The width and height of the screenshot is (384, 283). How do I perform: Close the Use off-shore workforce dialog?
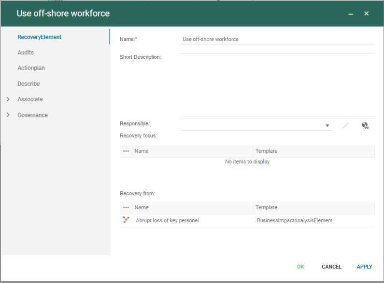pyautogui.click(x=367, y=13)
